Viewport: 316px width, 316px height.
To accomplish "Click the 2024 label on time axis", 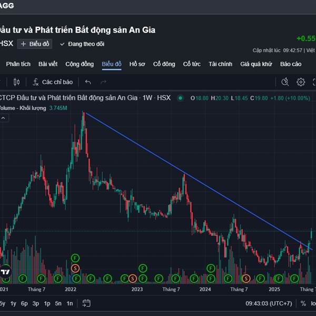I will pos(205,289).
